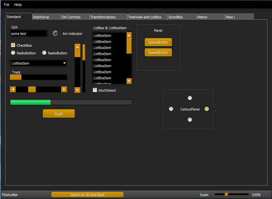Click the TStatusBar label
The height and width of the screenshot is (199, 272).
coord(9,195)
